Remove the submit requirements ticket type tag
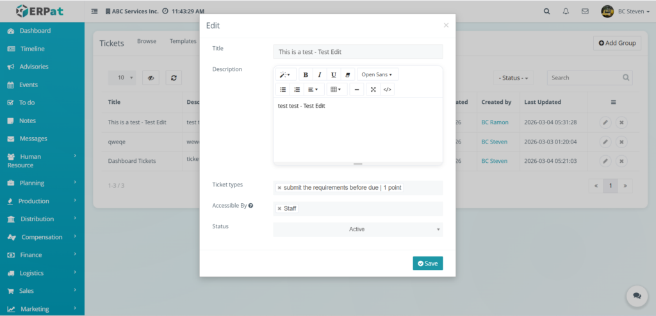 (x=279, y=188)
